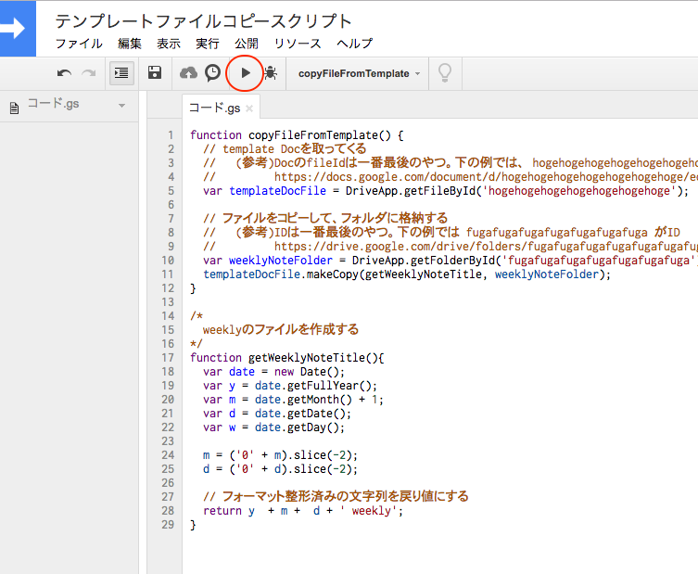Click the cloud deploy icon

pos(188,72)
